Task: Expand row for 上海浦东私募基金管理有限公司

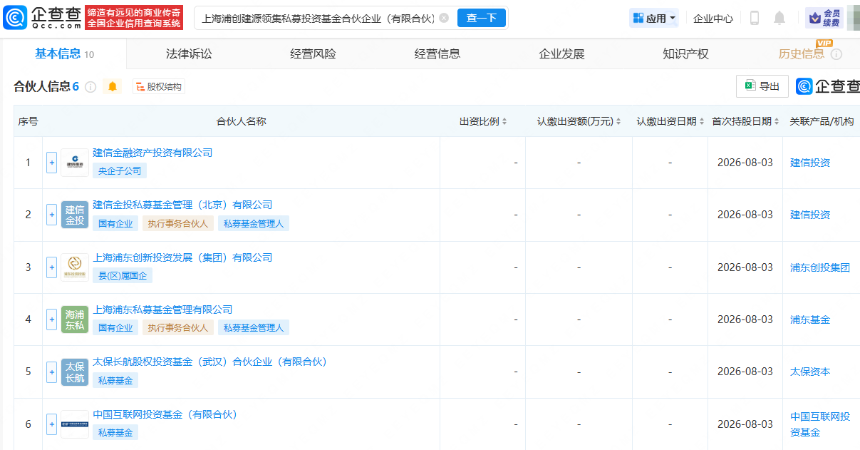Action: coord(51,319)
